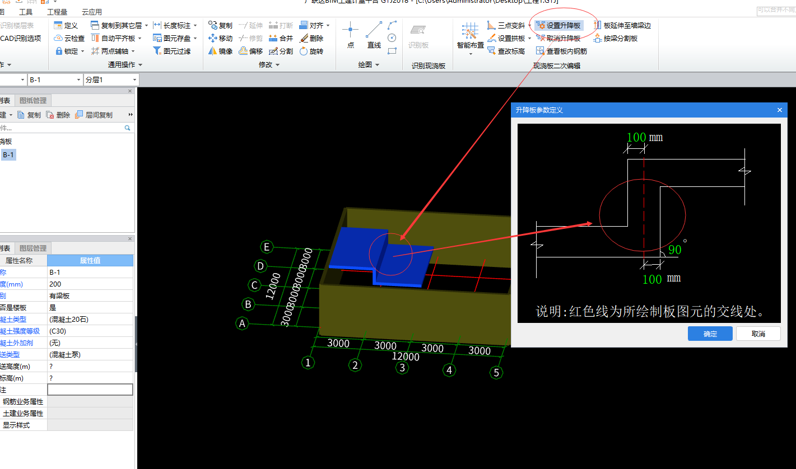Click the 对齐 align tool

click(311, 25)
